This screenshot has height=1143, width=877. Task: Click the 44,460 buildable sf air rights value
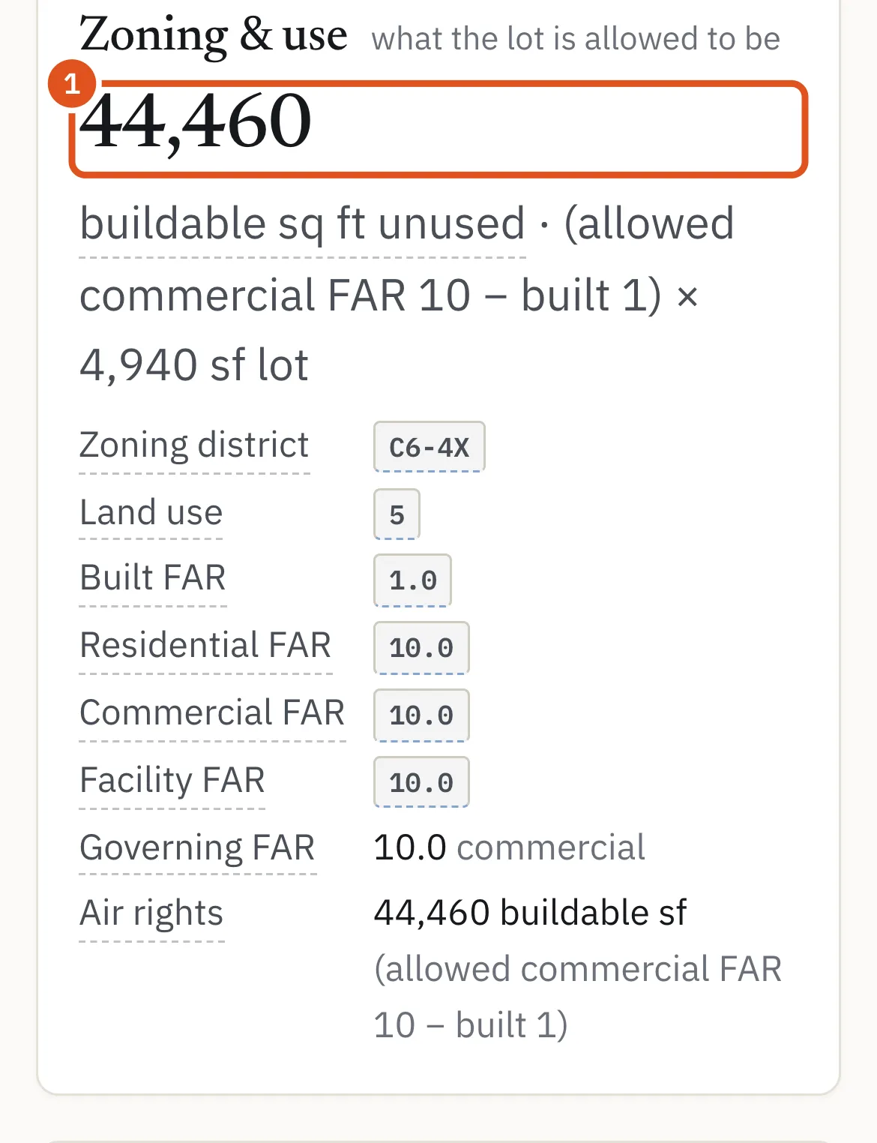[530, 913]
